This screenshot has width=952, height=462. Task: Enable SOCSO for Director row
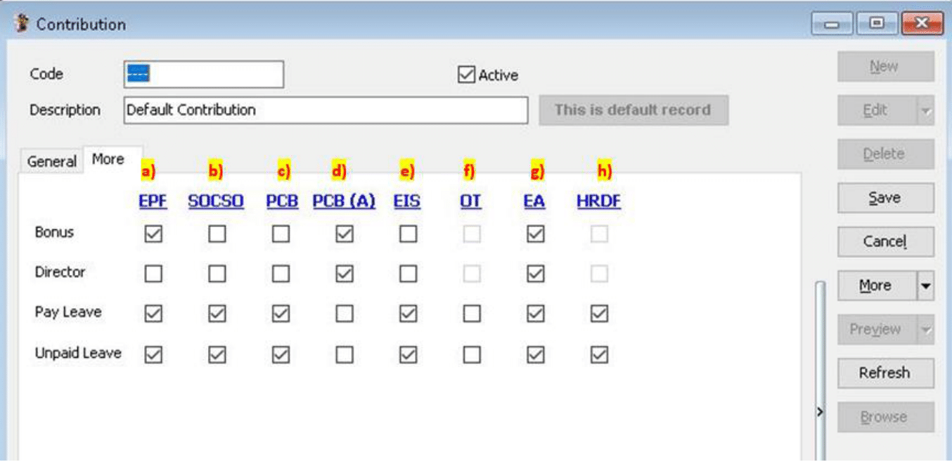pos(217,274)
